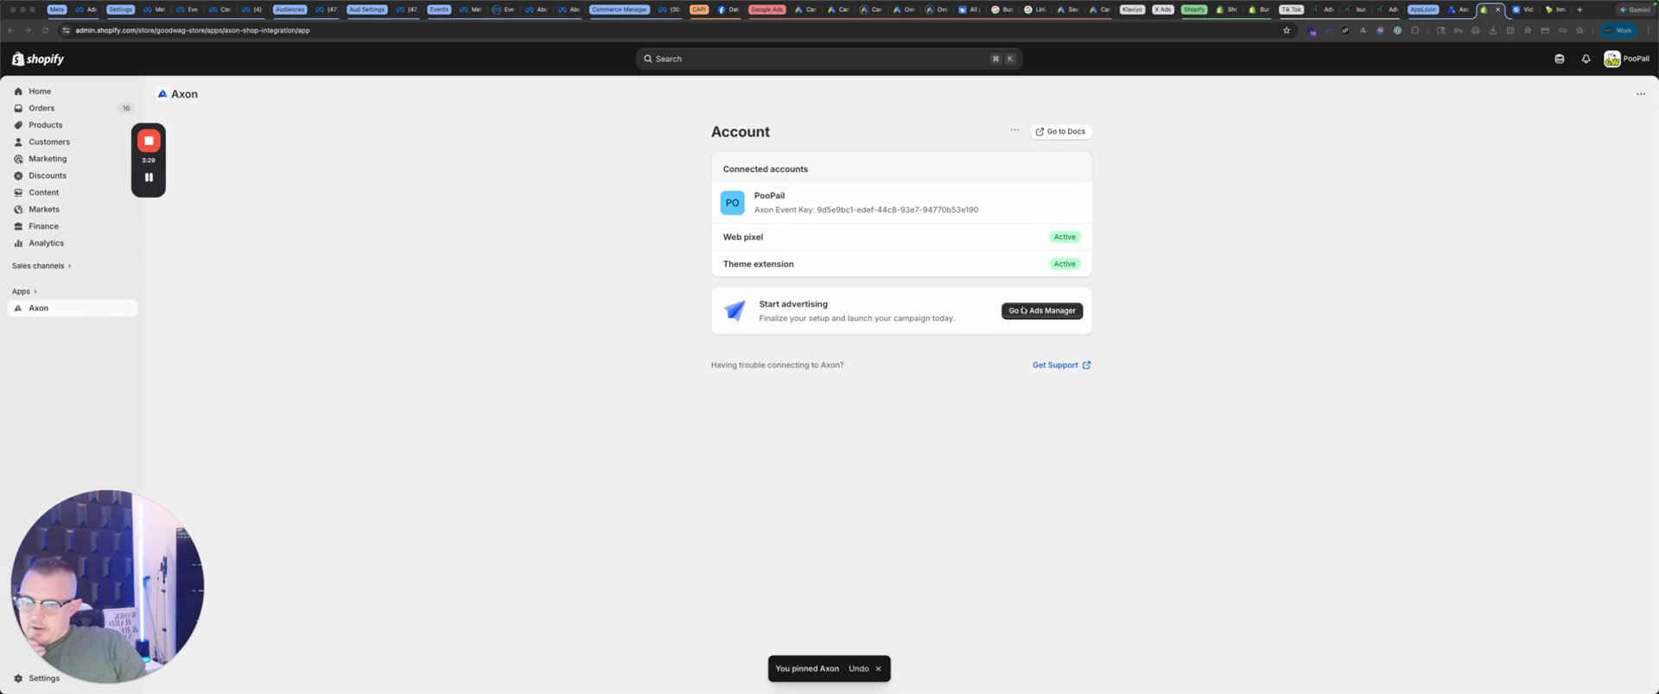Open app page three-dot options menu
Image resolution: width=1659 pixels, height=694 pixels.
point(1641,94)
